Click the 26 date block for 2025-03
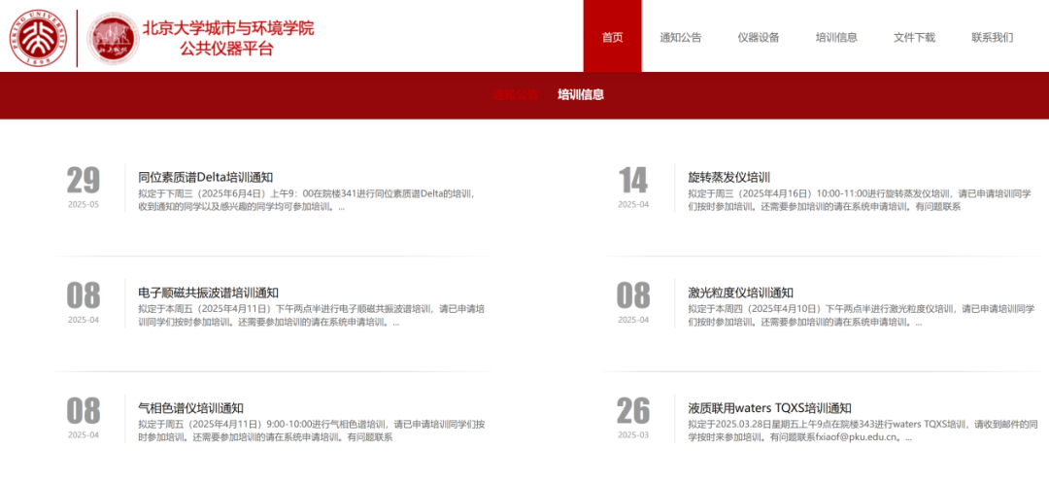The height and width of the screenshot is (484, 1049). (633, 415)
